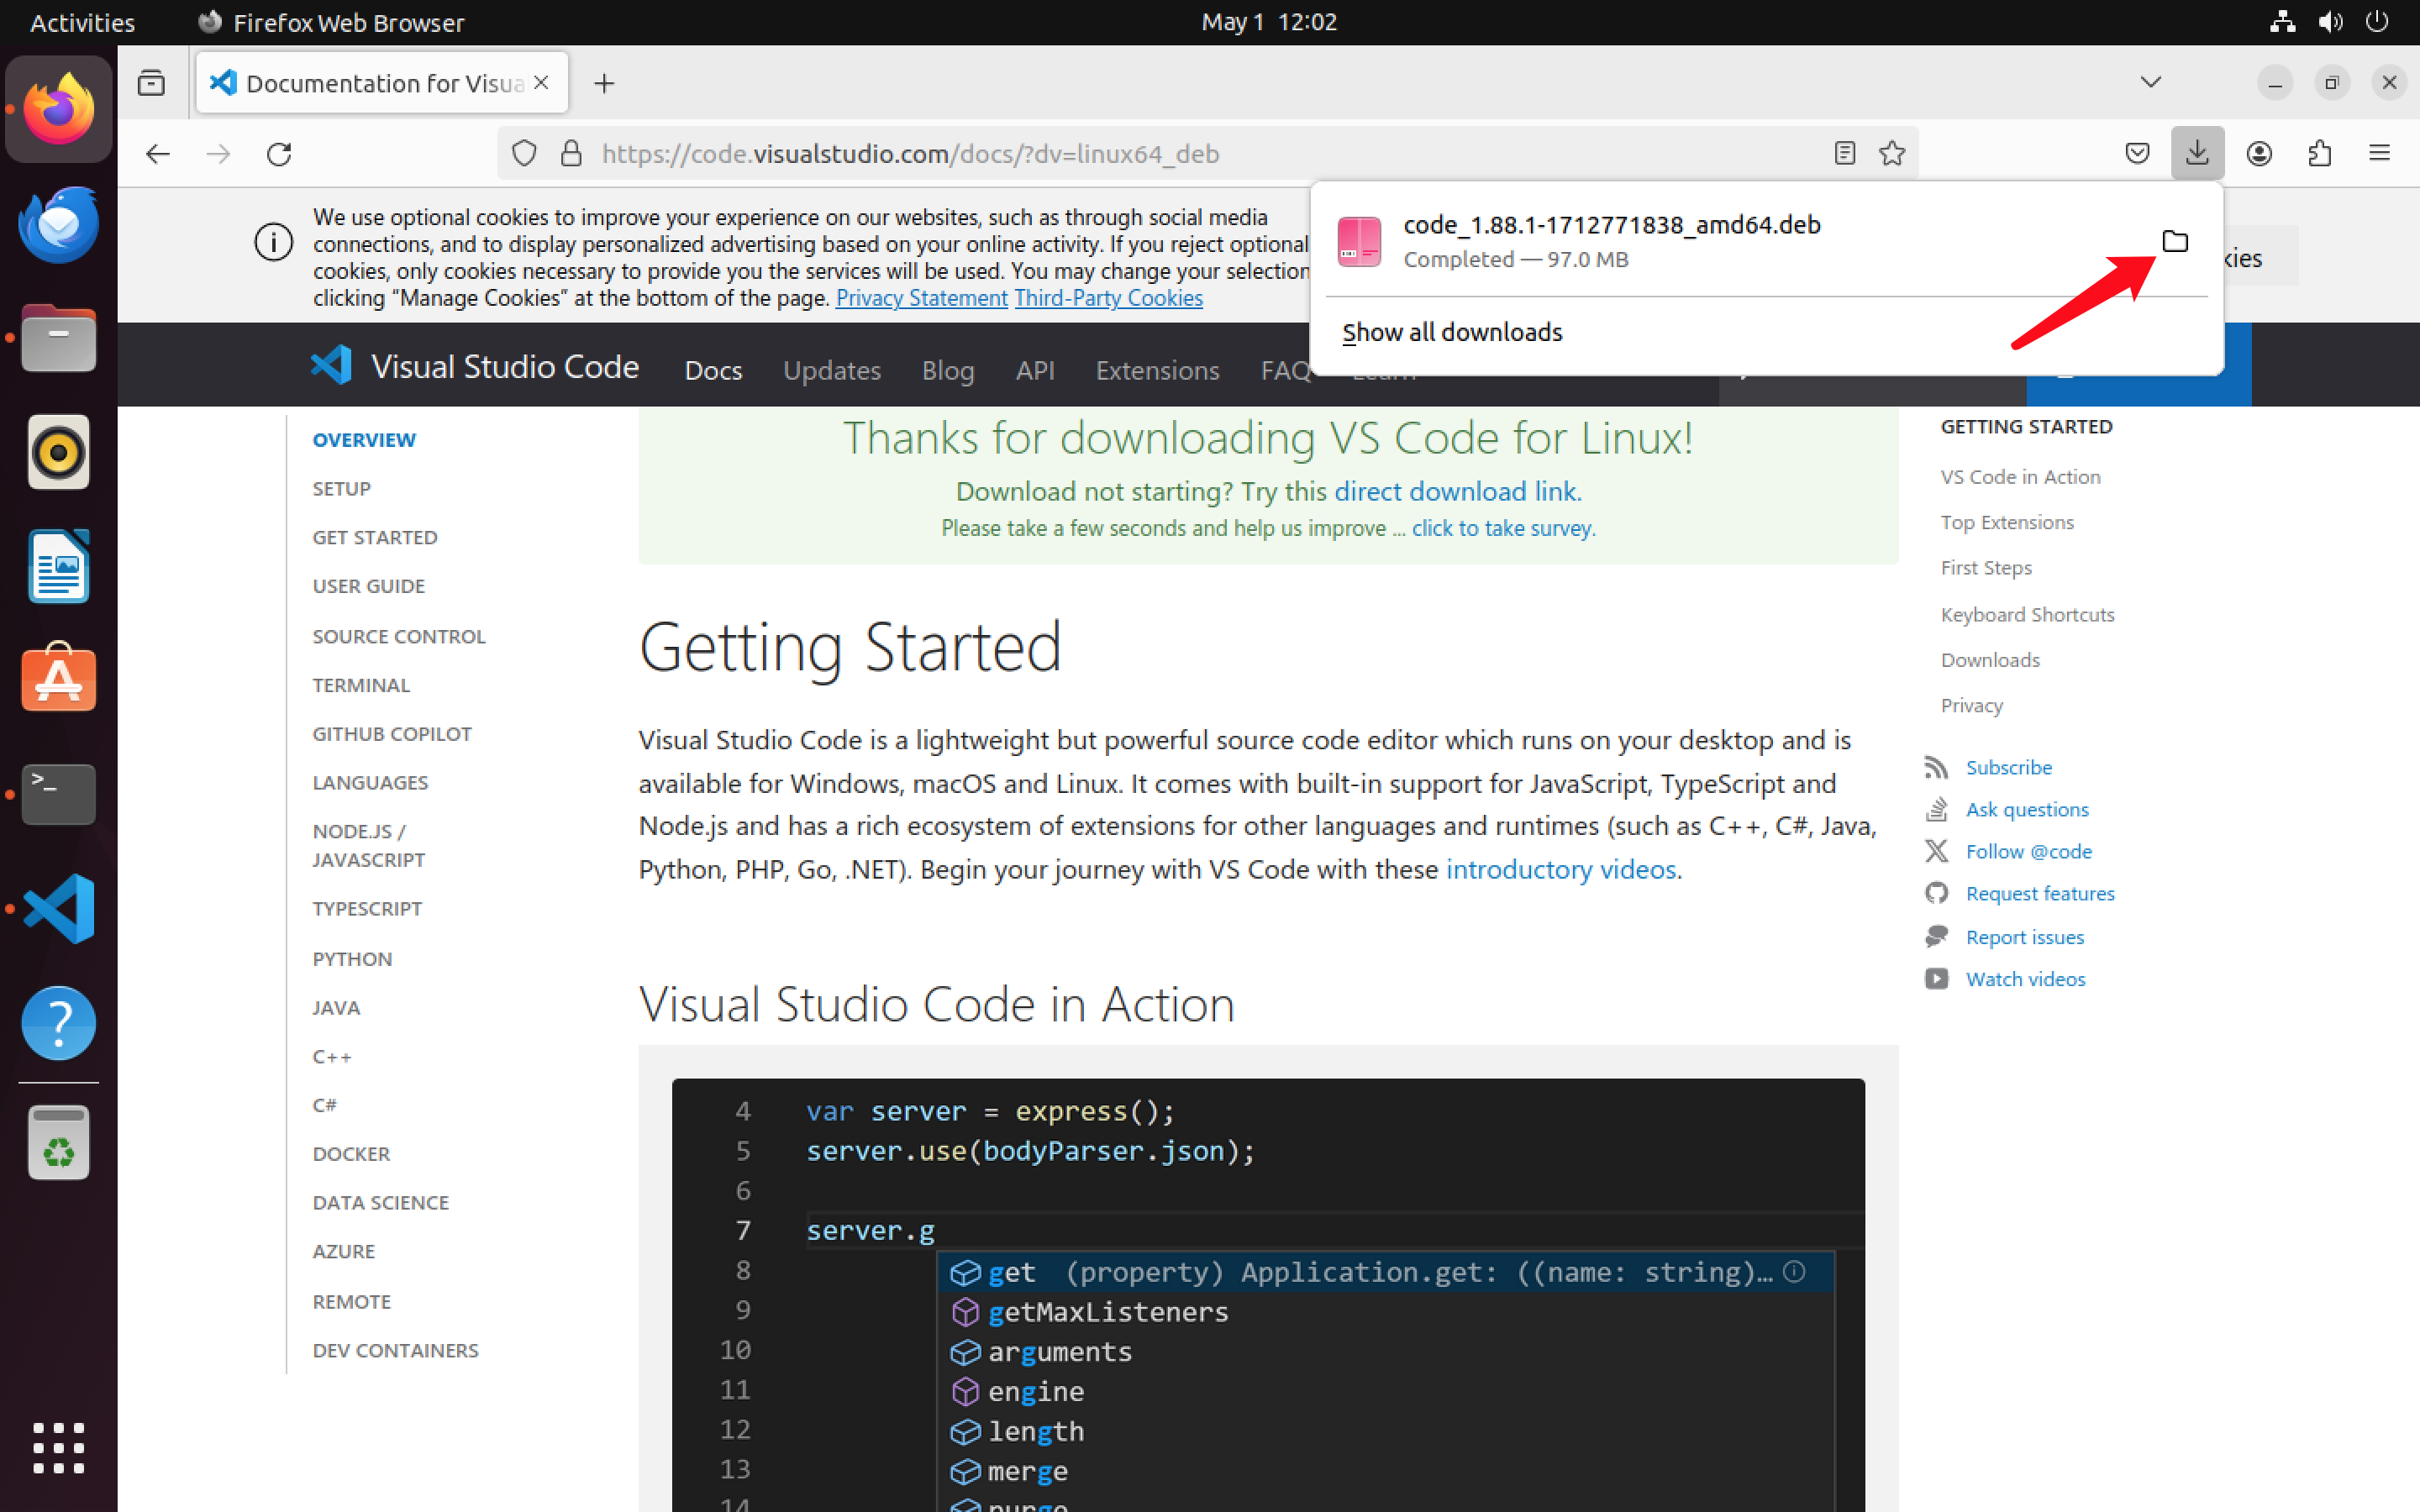Click the direct download link

pyautogui.click(x=1456, y=491)
